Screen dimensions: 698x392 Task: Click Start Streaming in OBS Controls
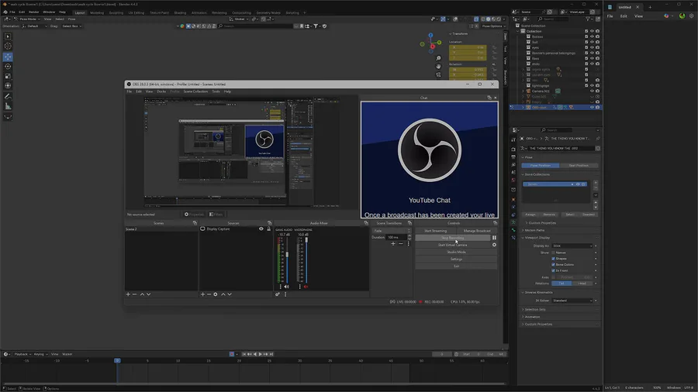(435, 231)
